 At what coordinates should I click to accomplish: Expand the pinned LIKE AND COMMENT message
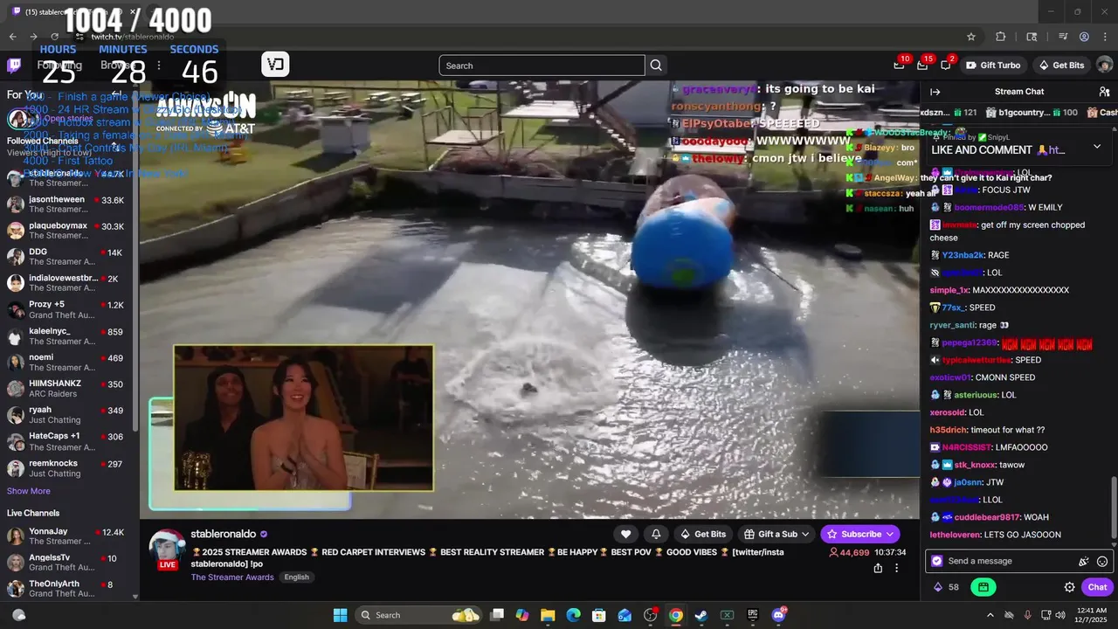pos(1097,147)
